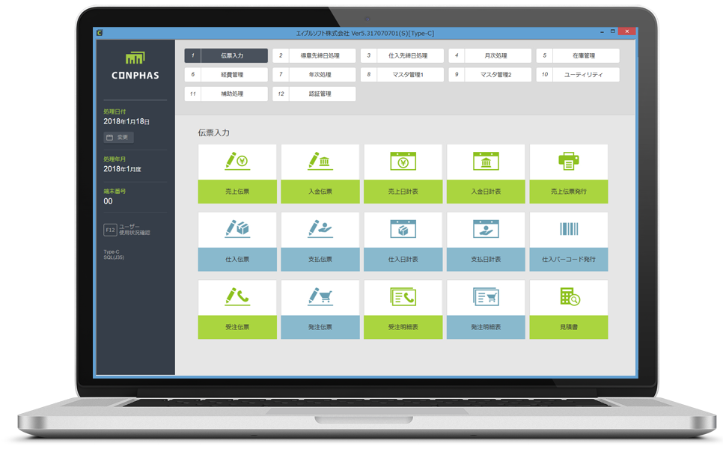Open the 仕入伝票 purchase slip icon
Viewport: 723px width, 449px height.
click(237, 230)
